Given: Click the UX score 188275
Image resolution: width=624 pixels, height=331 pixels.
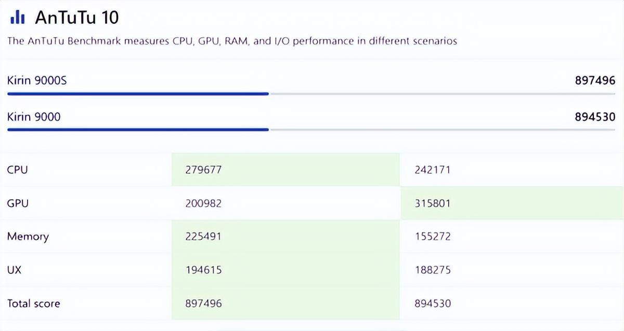Looking at the screenshot, I should [433, 270].
